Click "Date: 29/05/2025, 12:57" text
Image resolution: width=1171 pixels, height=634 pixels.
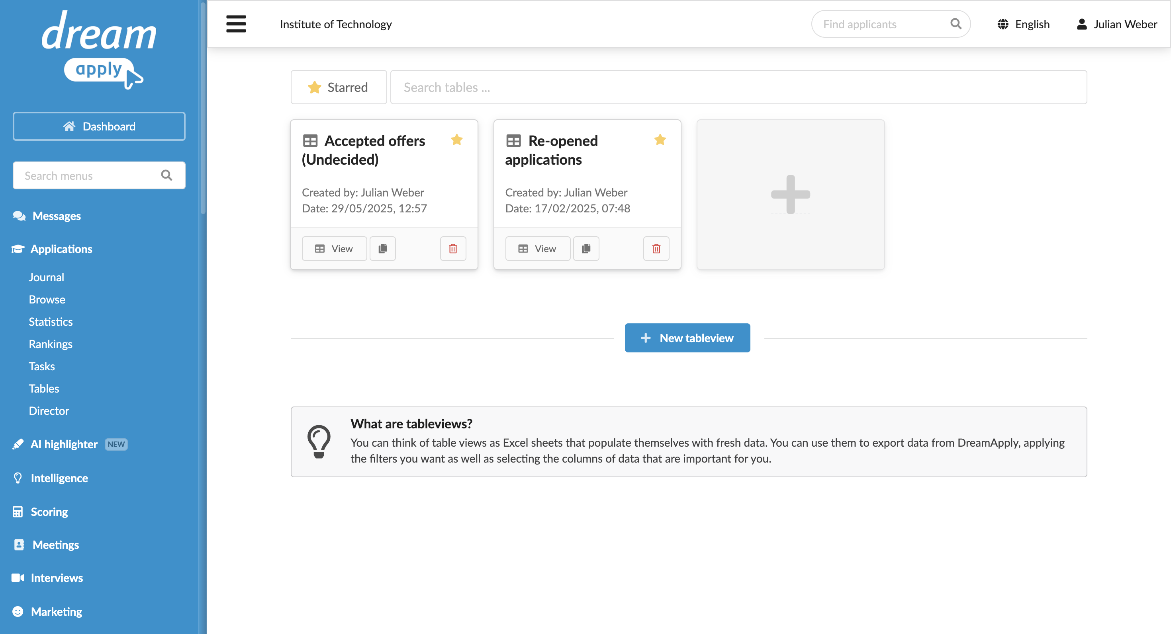(364, 208)
